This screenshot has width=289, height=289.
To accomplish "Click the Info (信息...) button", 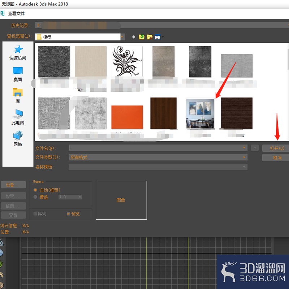I will point(13,206).
